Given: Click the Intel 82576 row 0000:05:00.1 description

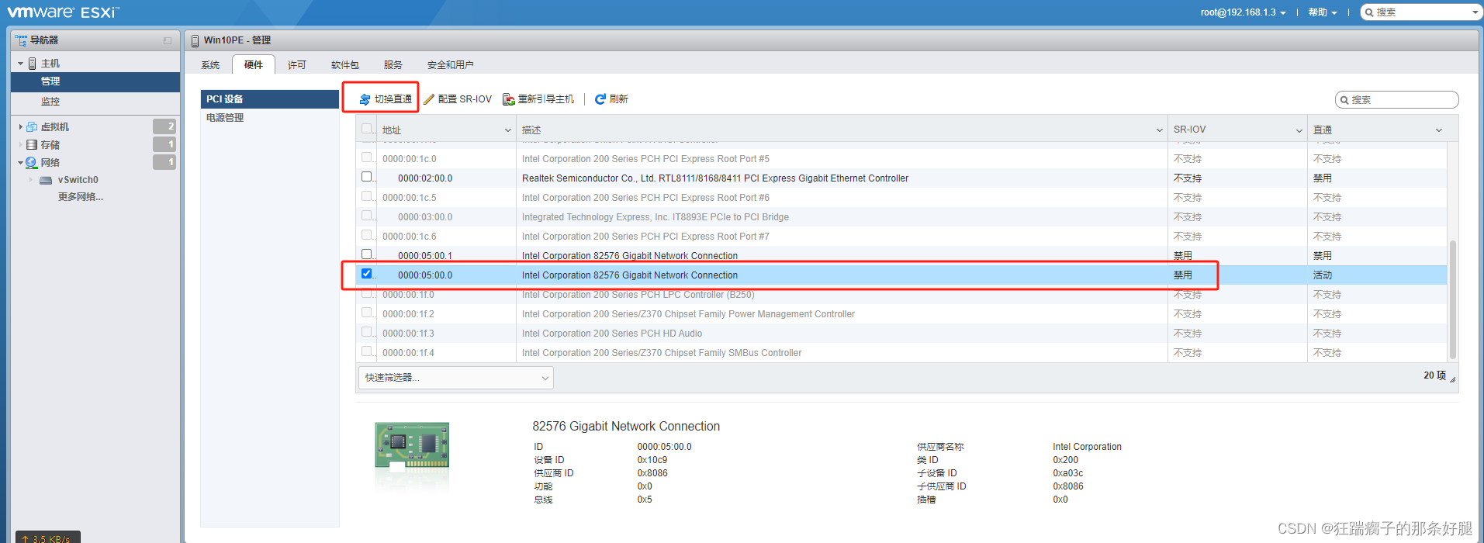Looking at the screenshot, I should (x=630, y=256).
